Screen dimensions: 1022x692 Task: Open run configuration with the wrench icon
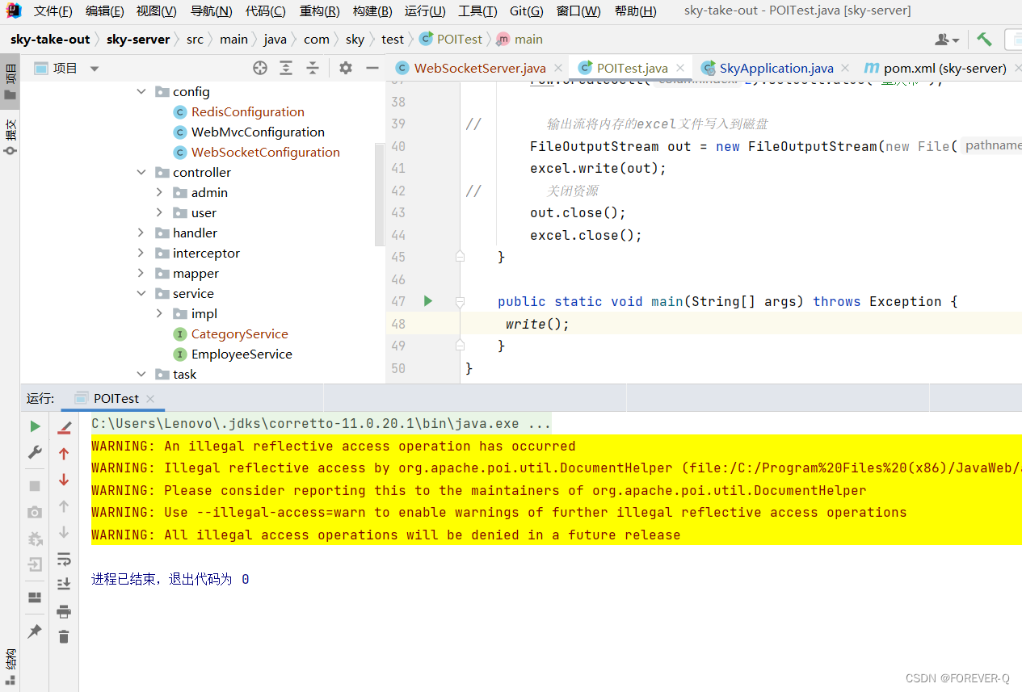pyautogui.click(x=35, y=452)
